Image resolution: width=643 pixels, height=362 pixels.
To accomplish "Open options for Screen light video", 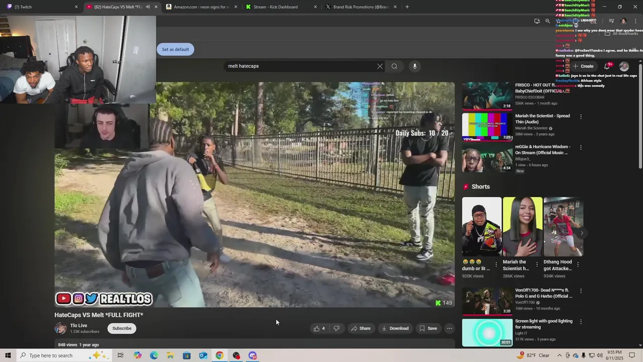I will pyautogui.click(x=581, y=321).
